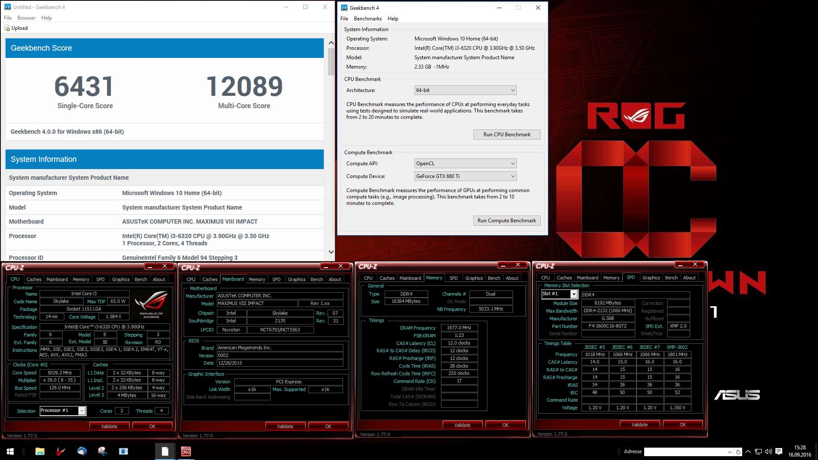Open the Browser menu in Untitled - Geekbench 4
The height and width of the screenshot is (460, 818).
(x=26, y=18)
